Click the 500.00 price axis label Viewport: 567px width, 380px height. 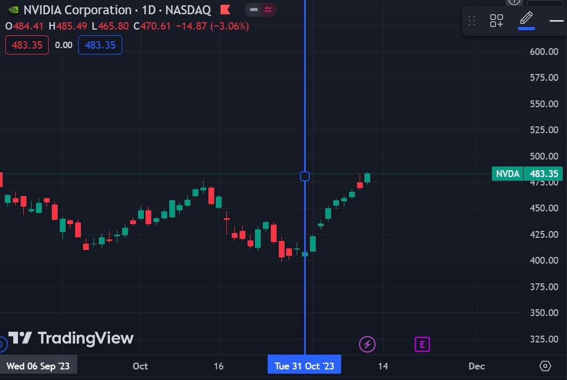pos(544,156)
